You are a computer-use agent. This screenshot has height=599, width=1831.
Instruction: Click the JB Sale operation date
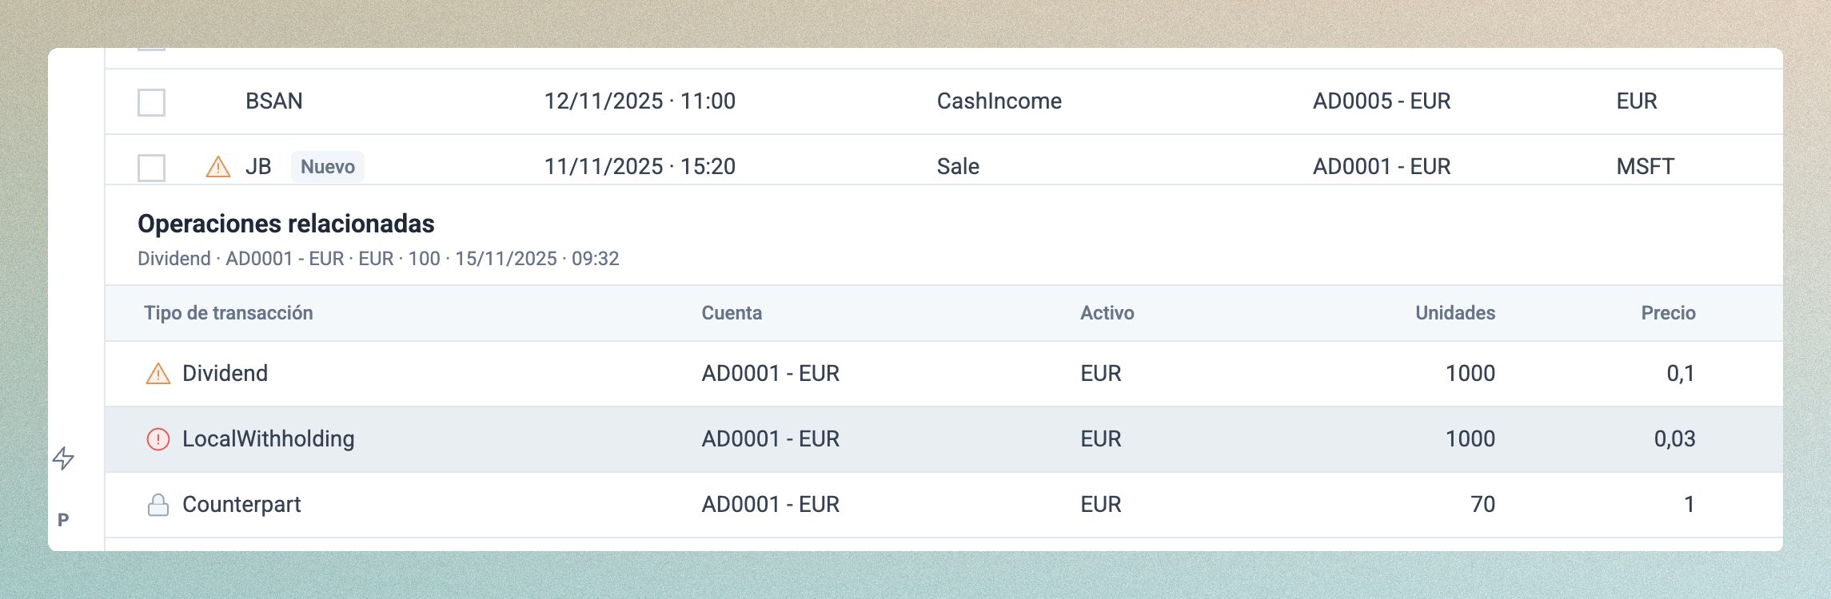pos(640,167)
